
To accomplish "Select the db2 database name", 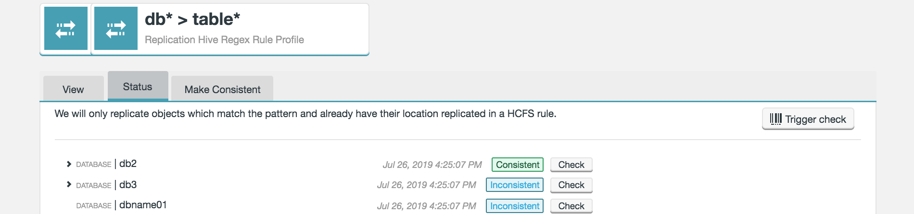I will point(128,164).
